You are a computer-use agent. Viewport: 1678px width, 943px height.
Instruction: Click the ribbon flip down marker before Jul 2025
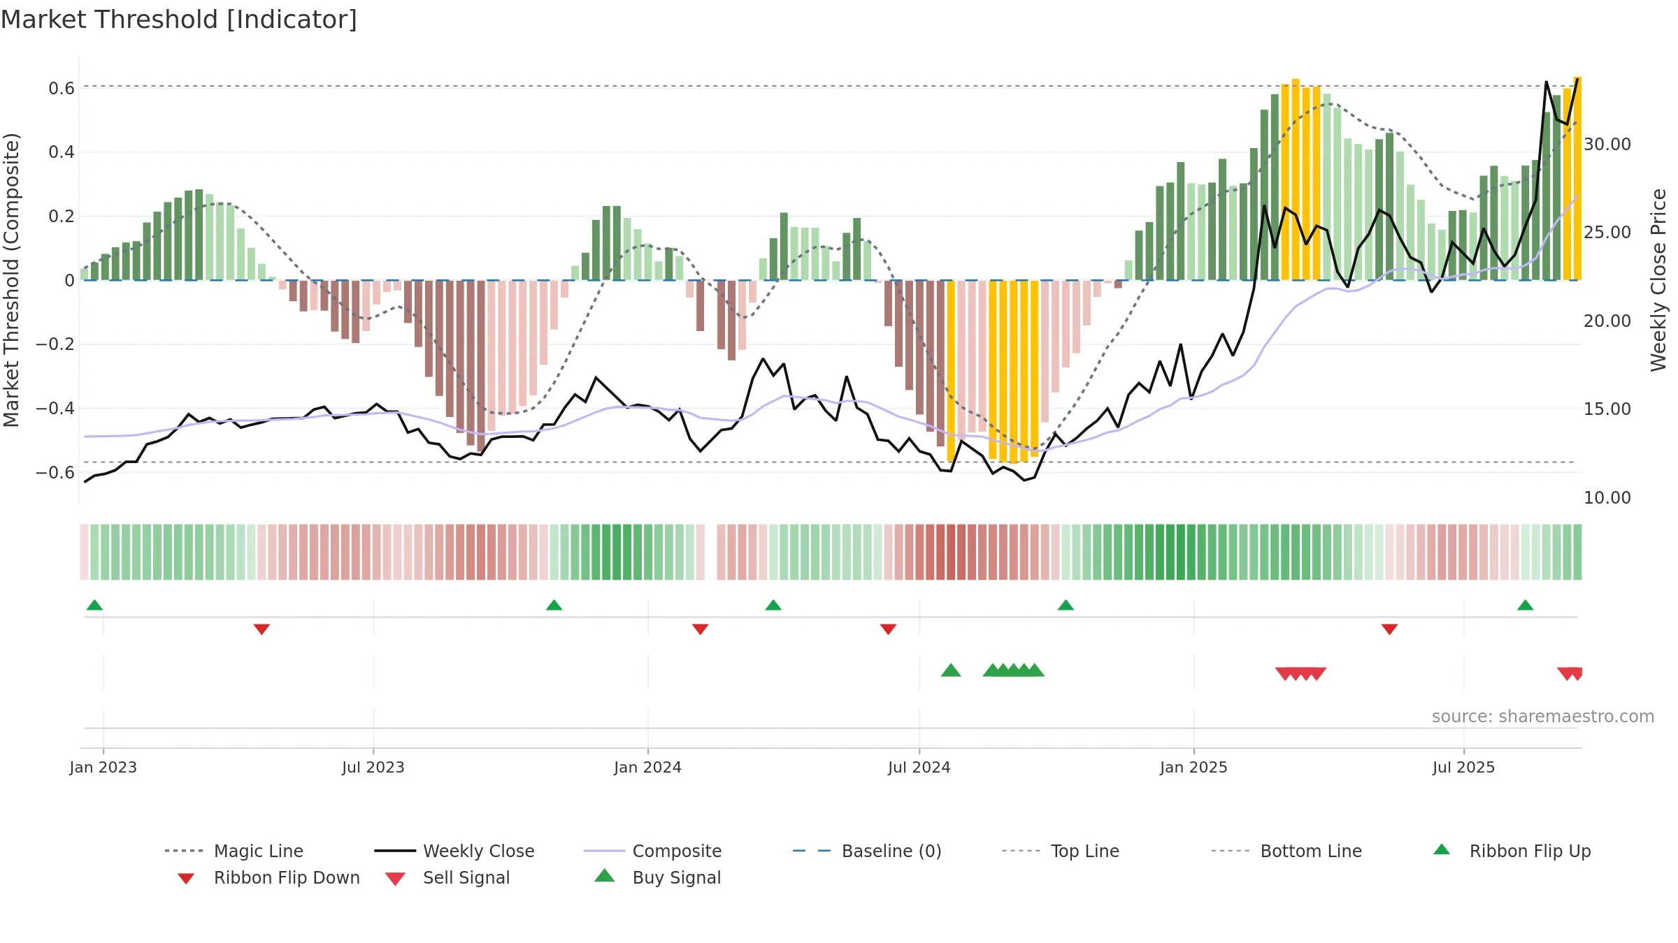[1389, 629]
